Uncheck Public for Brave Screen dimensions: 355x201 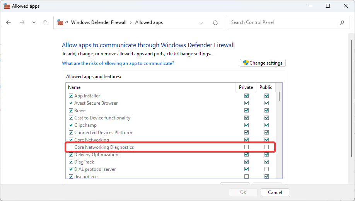[267, 111]
